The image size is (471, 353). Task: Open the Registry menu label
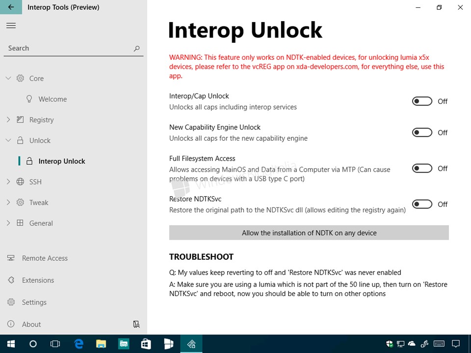[41, 120]
